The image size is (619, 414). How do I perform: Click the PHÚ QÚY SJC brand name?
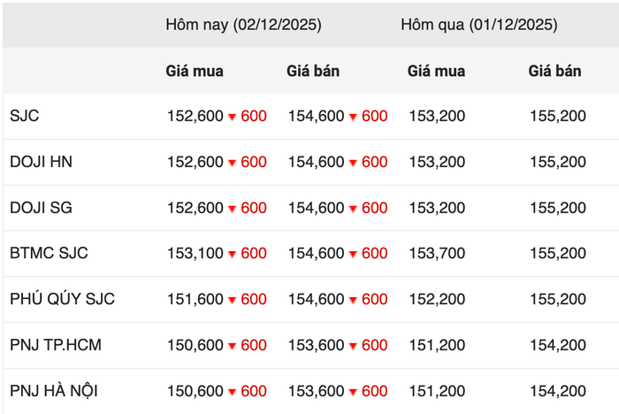63,299
